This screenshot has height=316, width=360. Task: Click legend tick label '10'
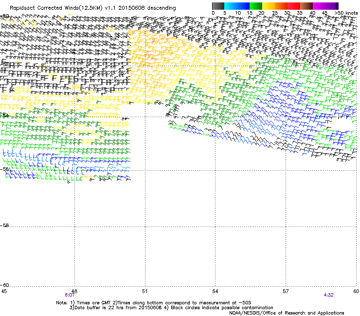(238, 13)
